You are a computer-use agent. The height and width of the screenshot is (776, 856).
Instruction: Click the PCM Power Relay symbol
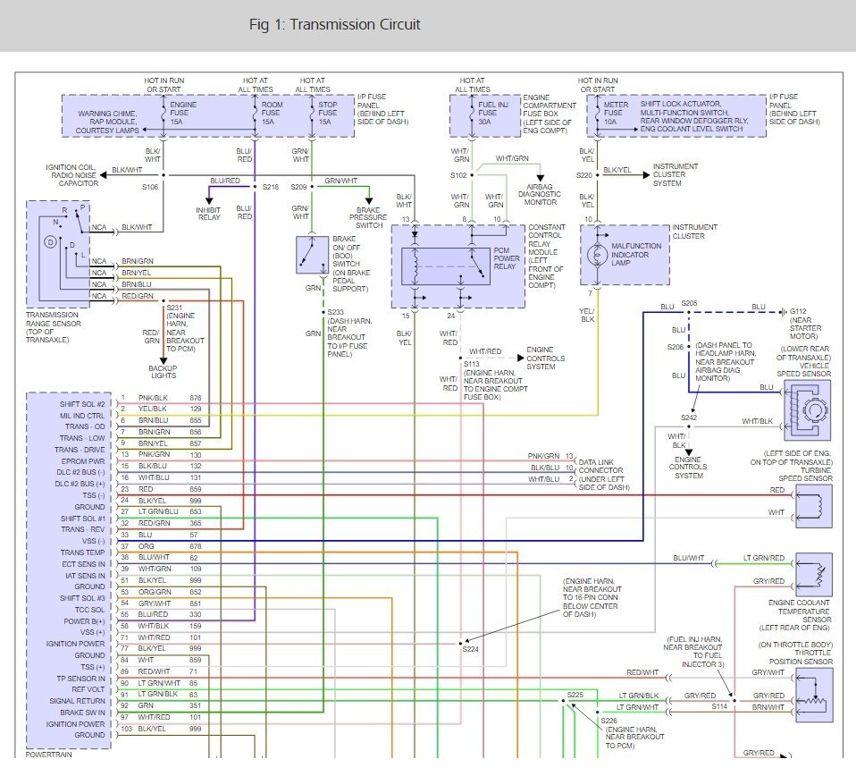click(x=446, y=266)
